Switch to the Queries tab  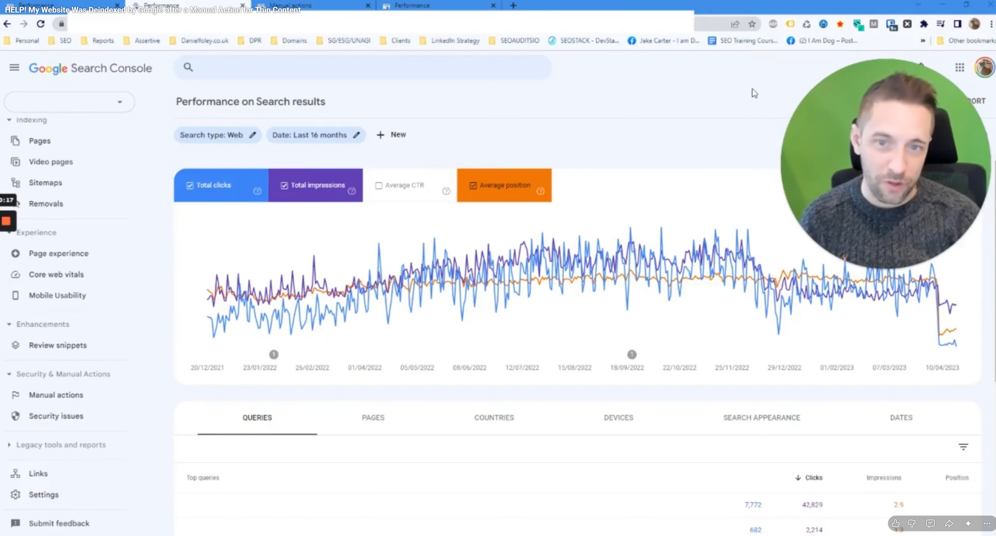click(x=257, y=418)
